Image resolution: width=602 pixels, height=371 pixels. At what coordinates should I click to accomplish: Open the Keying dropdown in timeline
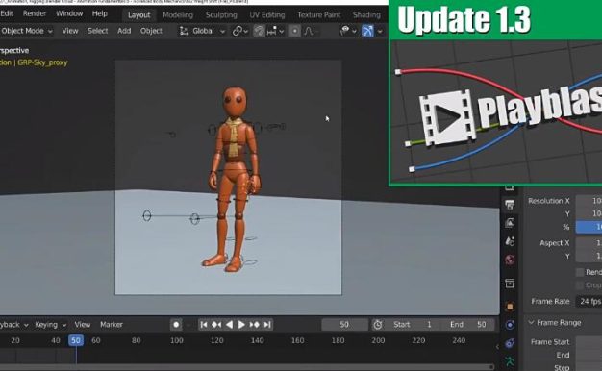coord(50,325)
